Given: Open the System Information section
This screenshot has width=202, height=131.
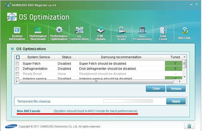Looking at the screenshot, I should (x=17, y=34).
